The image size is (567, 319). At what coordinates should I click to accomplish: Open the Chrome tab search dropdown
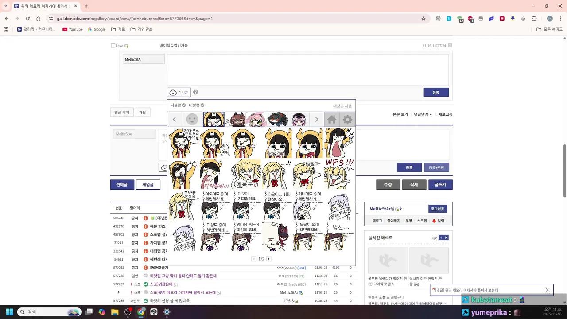(x=6, y=6)
